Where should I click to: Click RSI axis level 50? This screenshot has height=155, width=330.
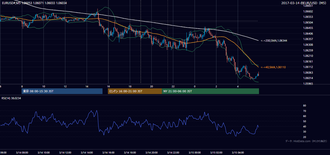pos(304,121)
